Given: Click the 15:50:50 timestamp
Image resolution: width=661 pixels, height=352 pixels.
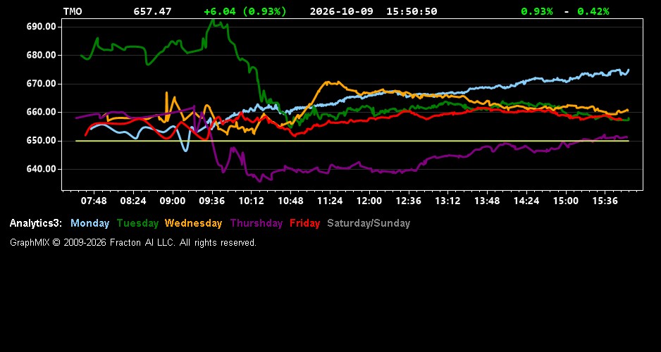Looking at the screenshot, I should pos(412,11).
